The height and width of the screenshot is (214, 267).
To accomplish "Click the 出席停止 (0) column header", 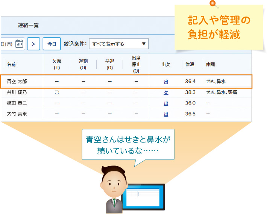I will point(136,64).
